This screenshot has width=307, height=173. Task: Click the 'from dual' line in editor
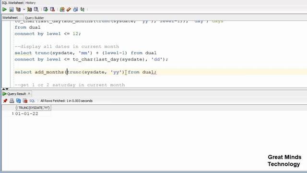click(x=27, y=27)
